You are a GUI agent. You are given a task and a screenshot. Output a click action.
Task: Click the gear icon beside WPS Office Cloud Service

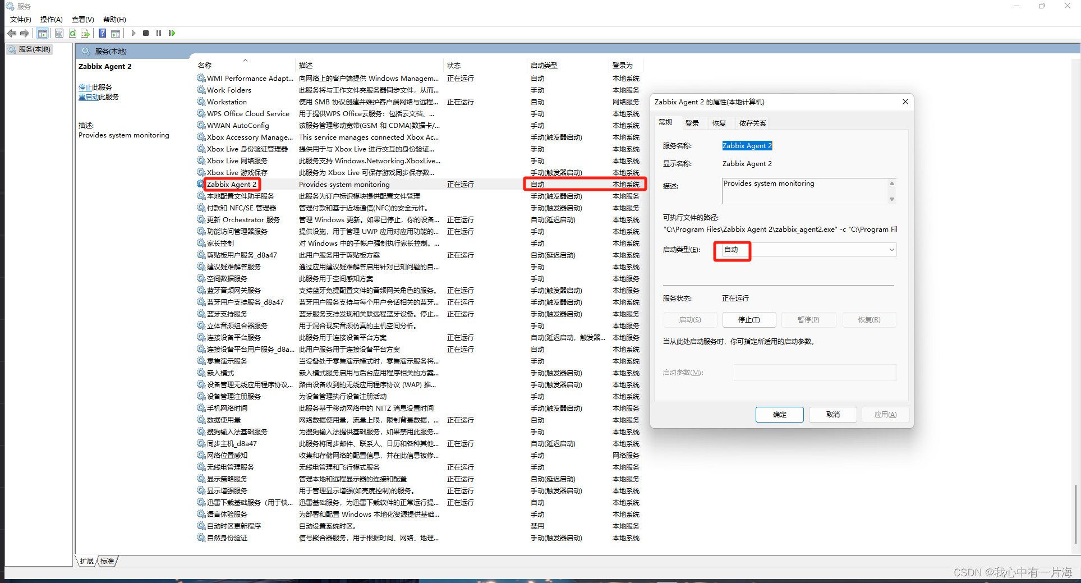tap(201, 113)
